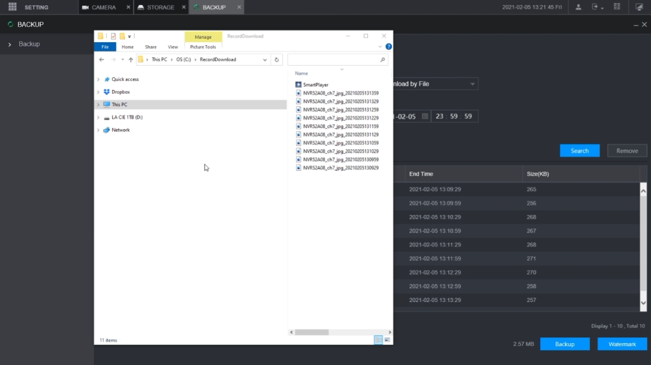This screenshot has height=365, width=651.
Task: Click the monitor display icon at top right
Action: (639, 7)
